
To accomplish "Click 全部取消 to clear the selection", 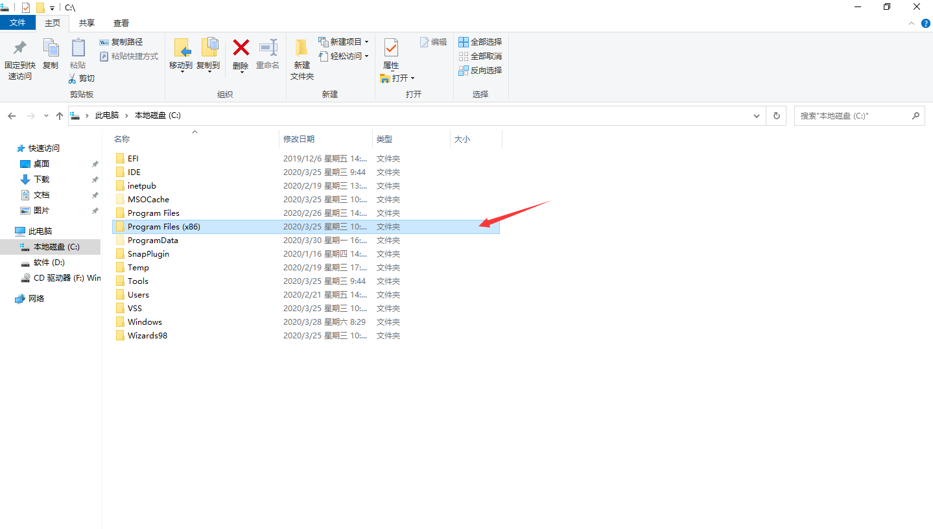I will [480, 56].
